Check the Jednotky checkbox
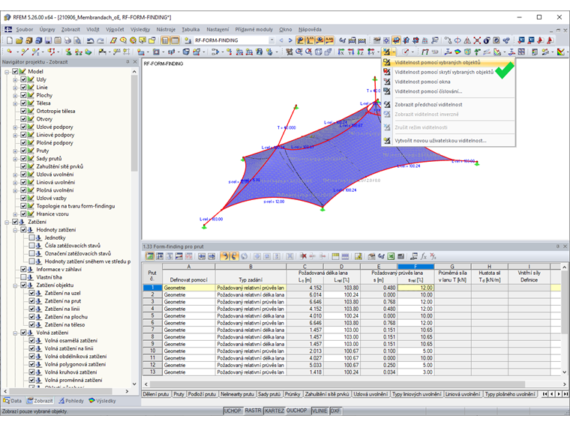 click(x=32, y=237)
